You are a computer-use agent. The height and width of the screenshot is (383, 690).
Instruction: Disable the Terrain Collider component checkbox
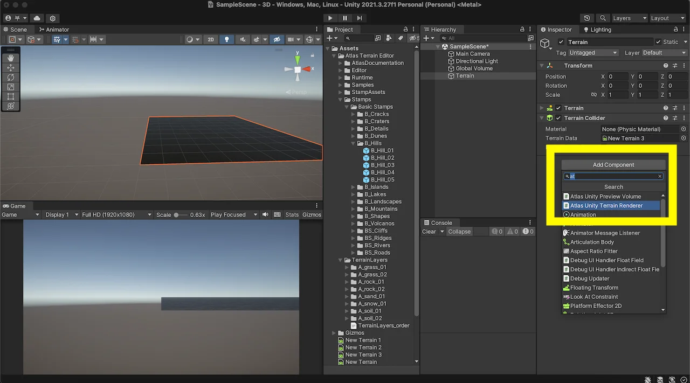[558, 118]
